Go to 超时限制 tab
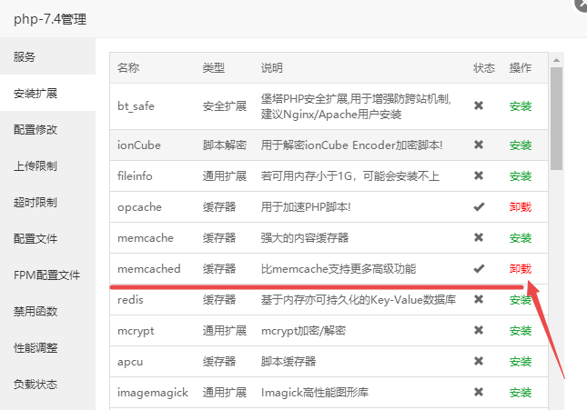The image size is (587, 410). pos(47,202)
